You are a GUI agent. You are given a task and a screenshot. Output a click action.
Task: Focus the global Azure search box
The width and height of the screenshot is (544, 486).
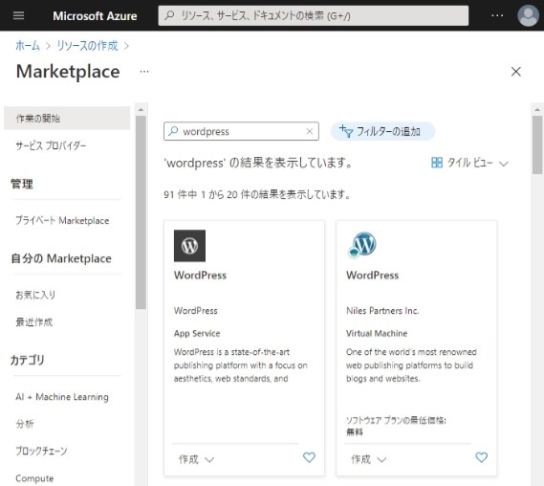tap(314, 15)
